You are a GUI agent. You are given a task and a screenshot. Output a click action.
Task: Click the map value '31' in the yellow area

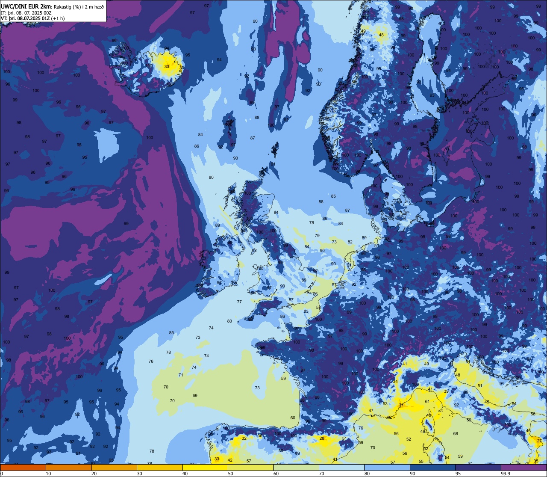click(x=401, y=405)
